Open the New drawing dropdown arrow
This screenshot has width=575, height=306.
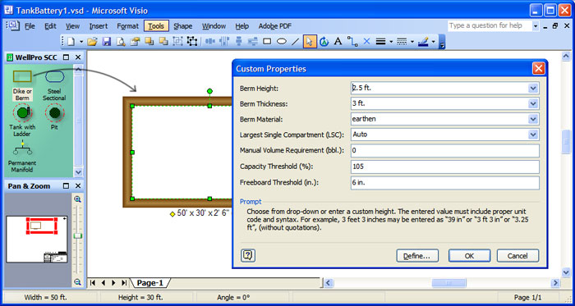point(81,42)
